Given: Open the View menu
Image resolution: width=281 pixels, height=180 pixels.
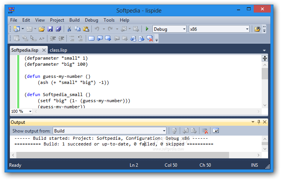Looking at the screenshot, I should (x=40, y=20).
